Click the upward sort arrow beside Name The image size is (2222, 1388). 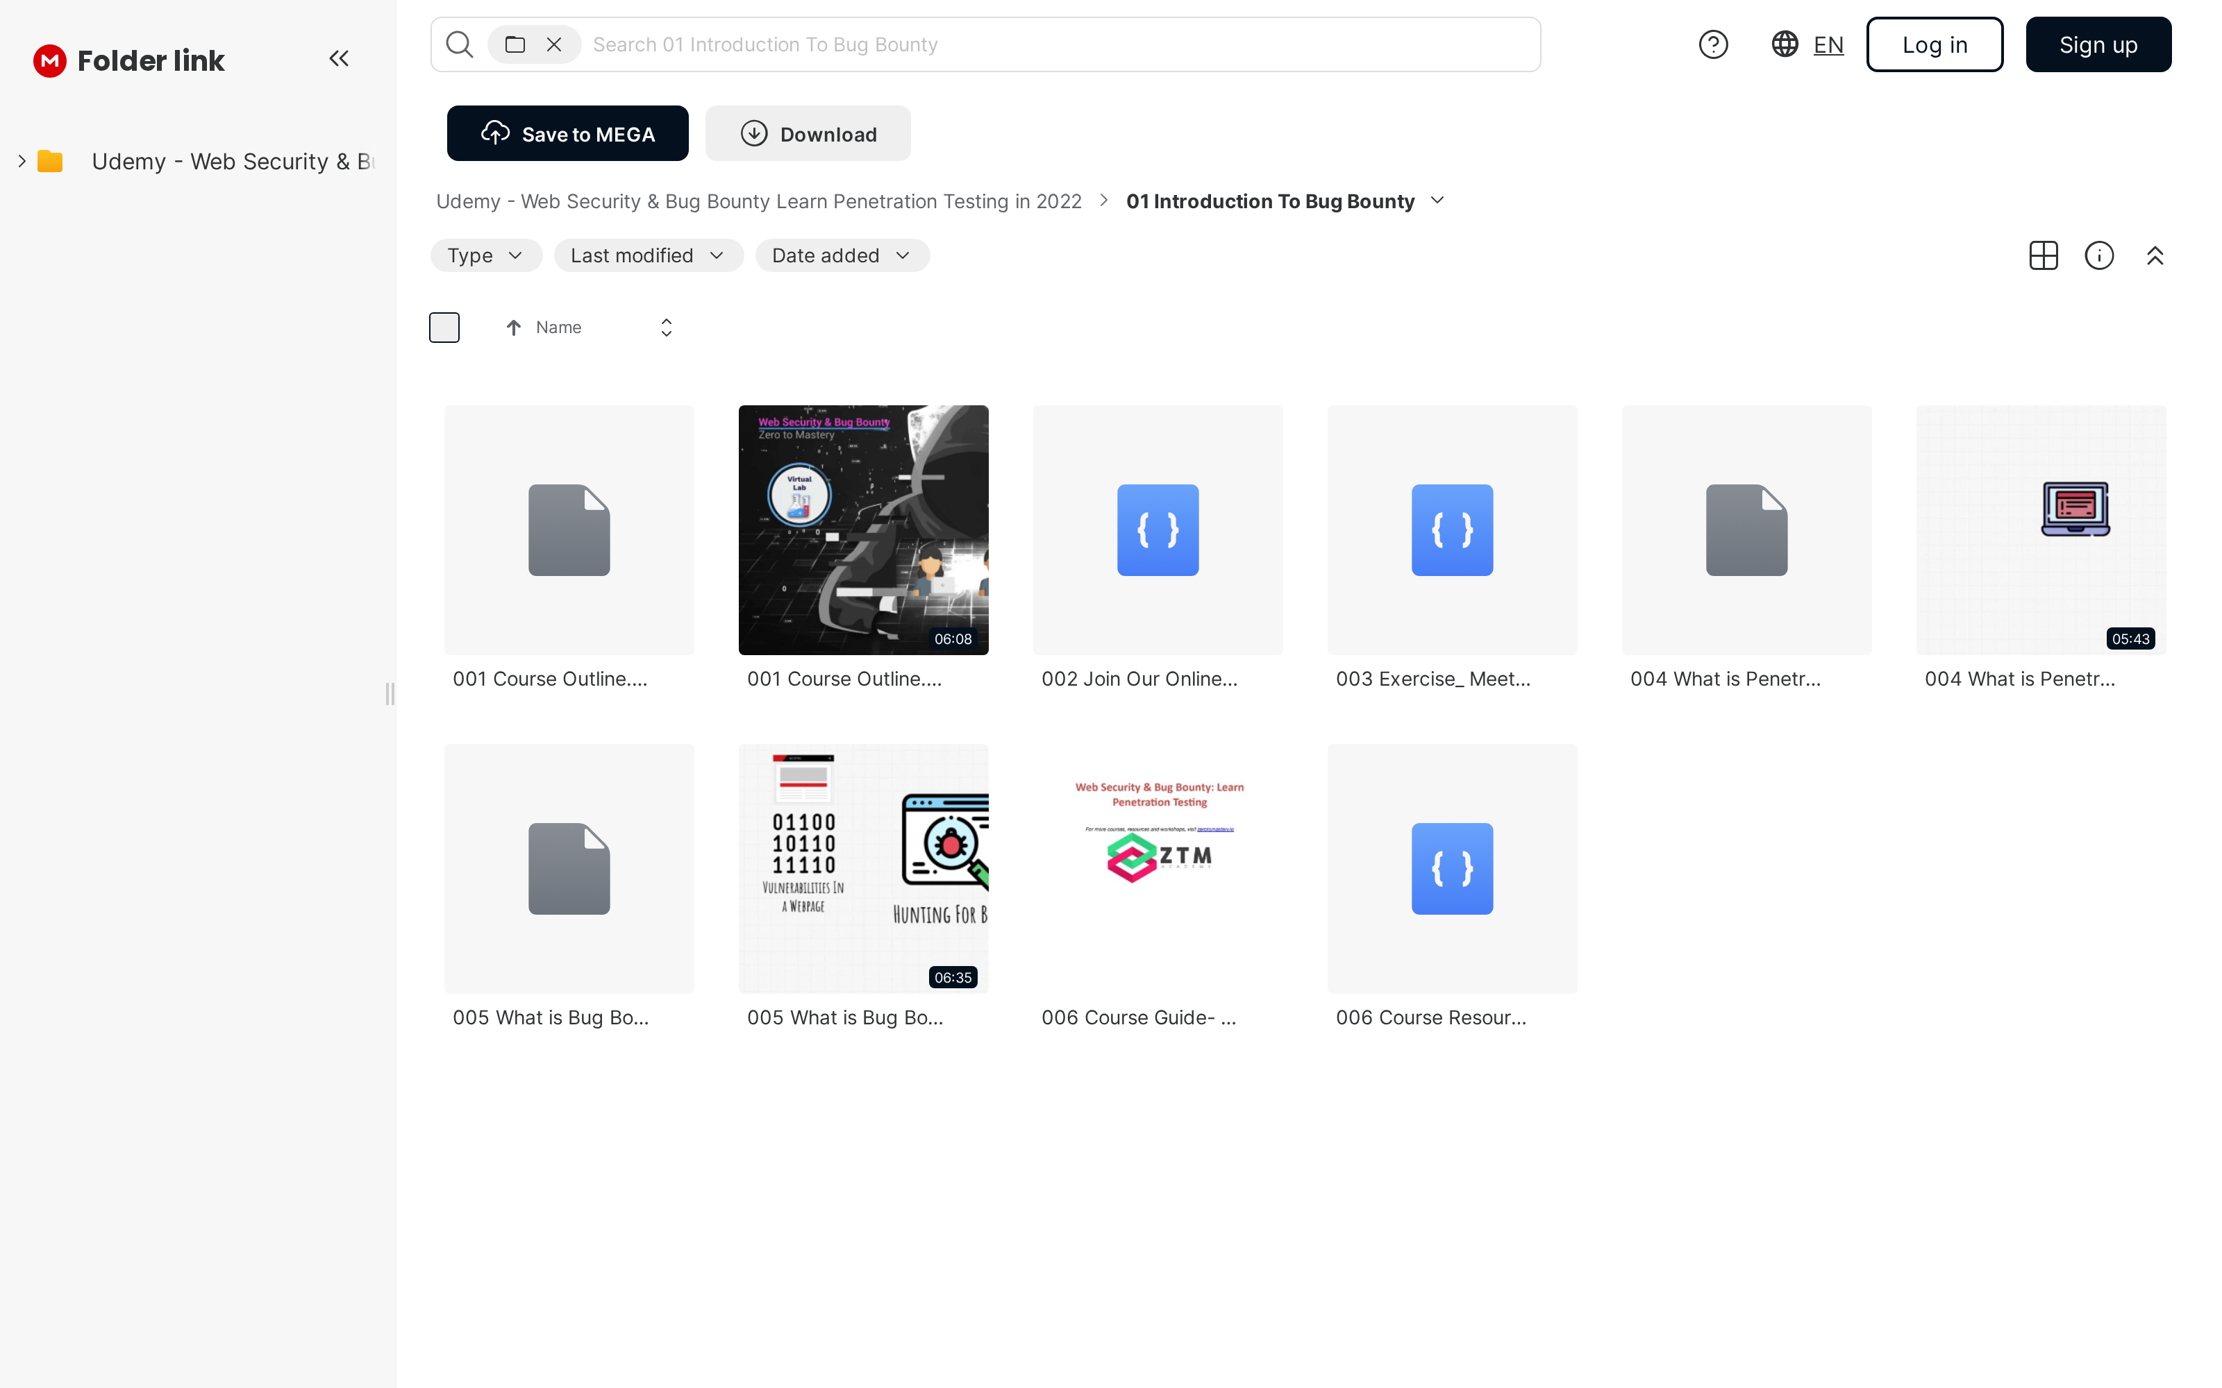click(x=513, y=328)
